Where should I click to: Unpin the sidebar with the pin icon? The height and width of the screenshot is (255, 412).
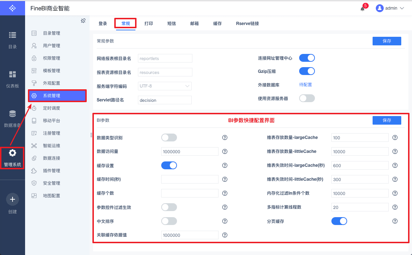(83, 21)
